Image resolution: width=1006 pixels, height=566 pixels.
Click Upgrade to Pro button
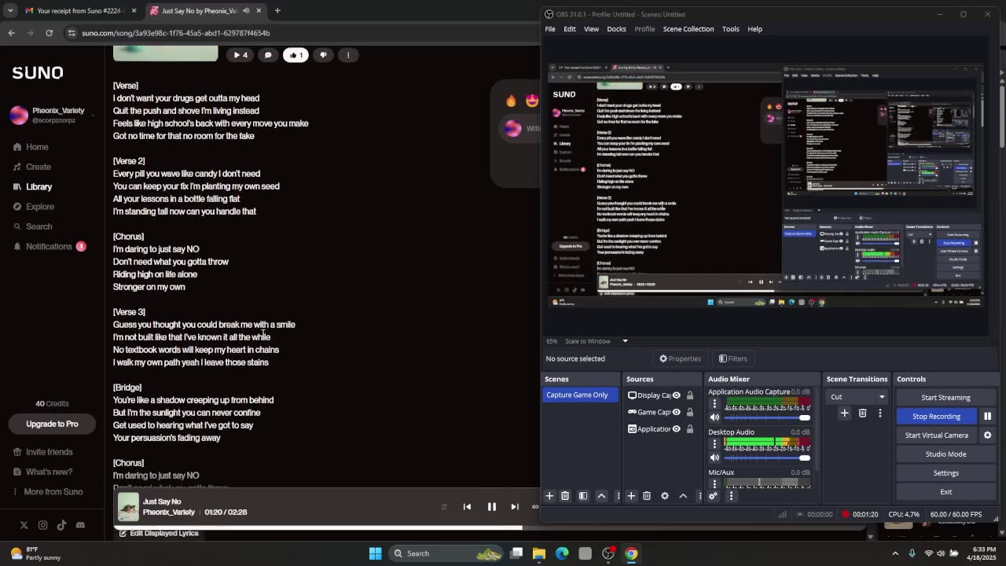click(52, 424)
